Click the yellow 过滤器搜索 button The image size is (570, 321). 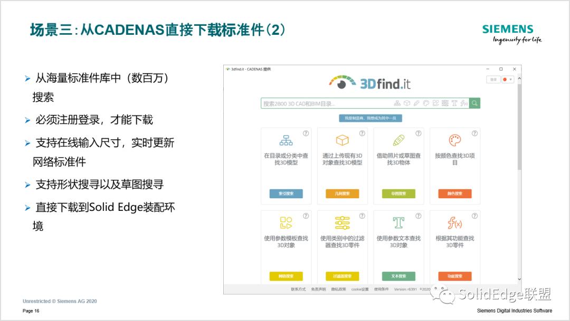[342, 276]
